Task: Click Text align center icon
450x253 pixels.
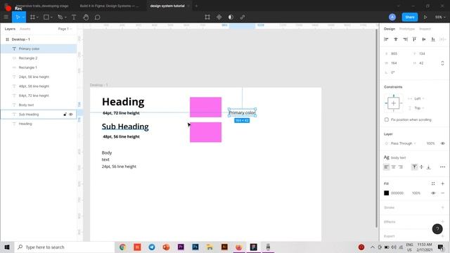Action: coord(394,167)
